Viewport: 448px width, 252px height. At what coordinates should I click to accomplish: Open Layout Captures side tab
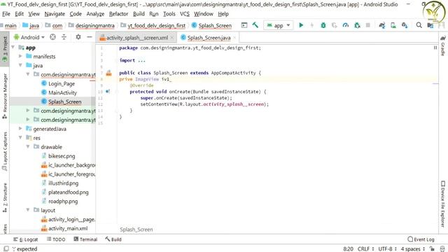[x=5, y=151]
